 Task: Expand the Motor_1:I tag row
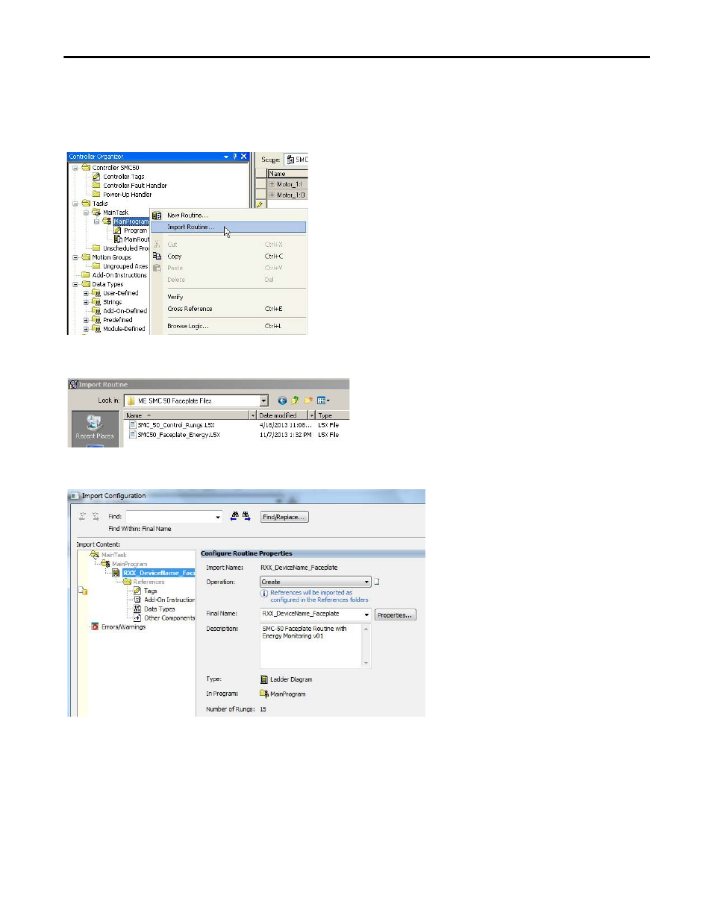tap(272, 184)
